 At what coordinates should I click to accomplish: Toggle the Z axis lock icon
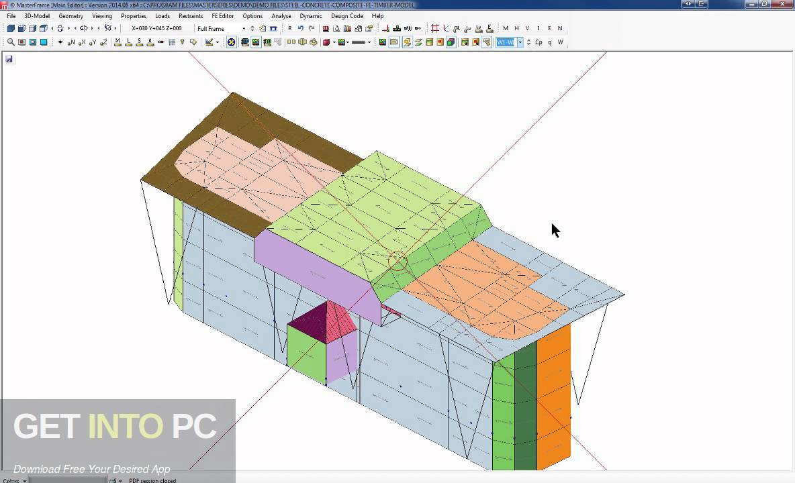(104, 42)
